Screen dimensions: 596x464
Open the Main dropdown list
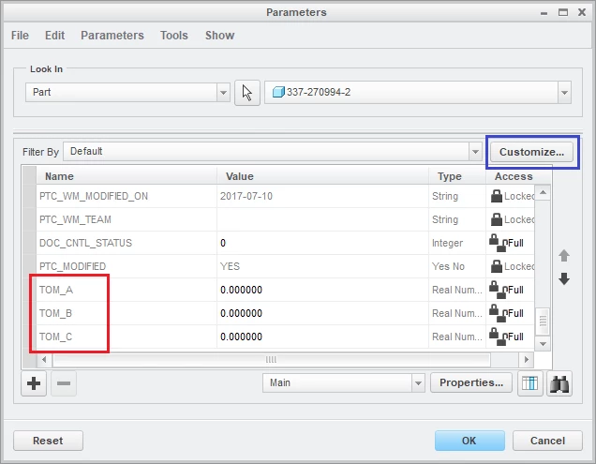point(418,383)
